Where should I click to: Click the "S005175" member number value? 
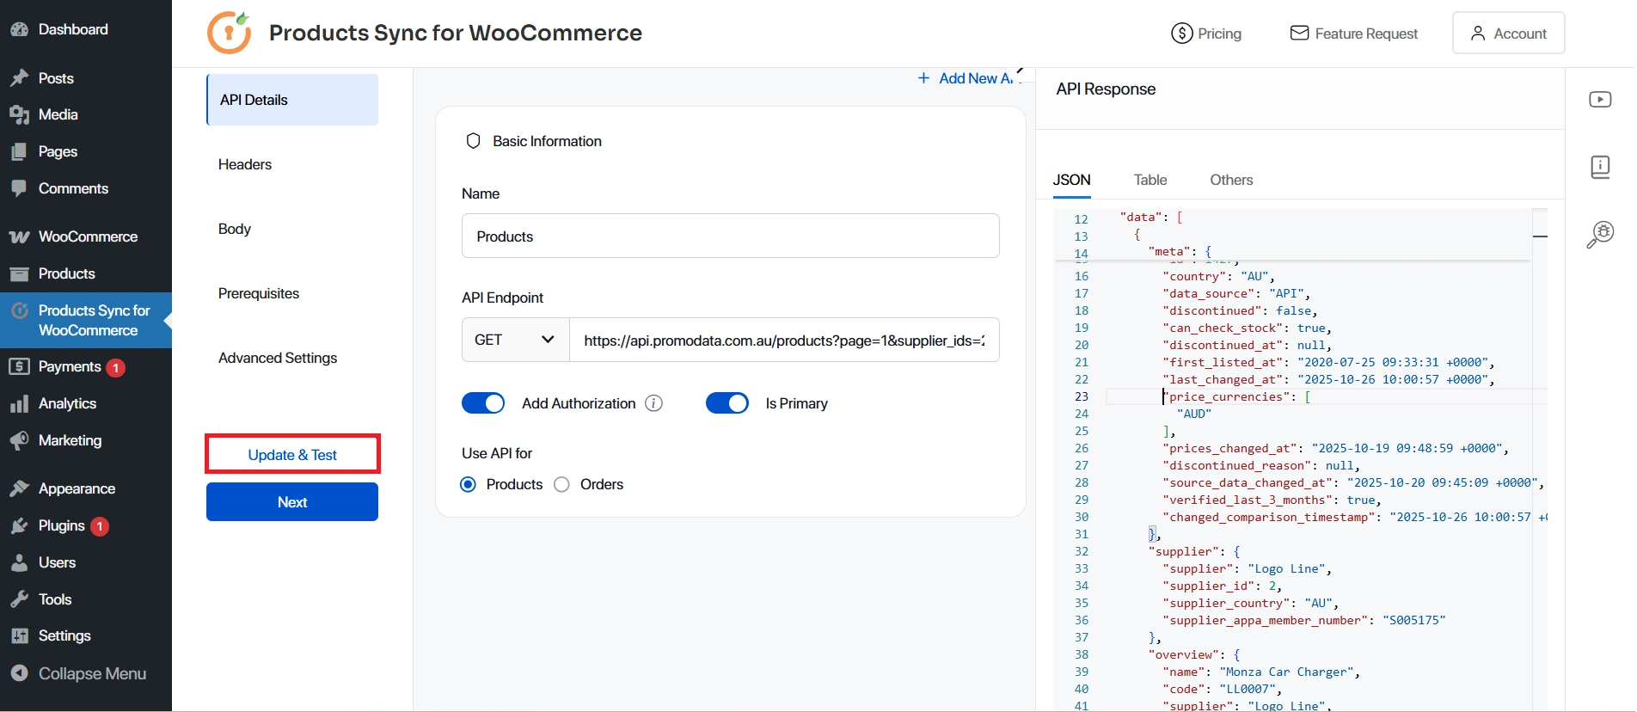(x=1414, y=620)
